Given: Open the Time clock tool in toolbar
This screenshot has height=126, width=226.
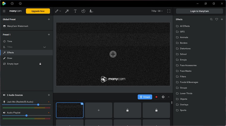Looking at the screenshot, I should [x=83, y=11].
